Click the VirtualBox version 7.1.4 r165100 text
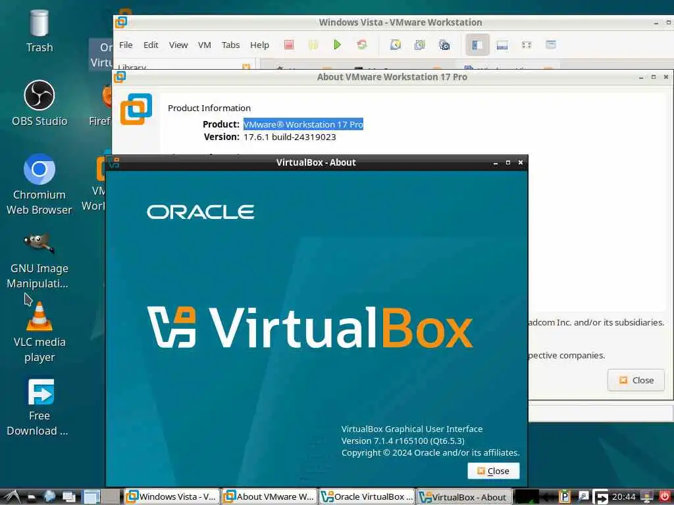 [403, 441]
